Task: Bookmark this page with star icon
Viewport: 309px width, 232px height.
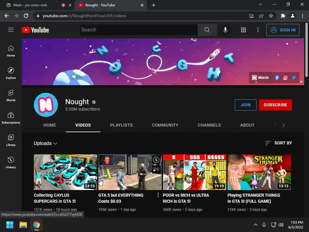Action: click(271, 16)
